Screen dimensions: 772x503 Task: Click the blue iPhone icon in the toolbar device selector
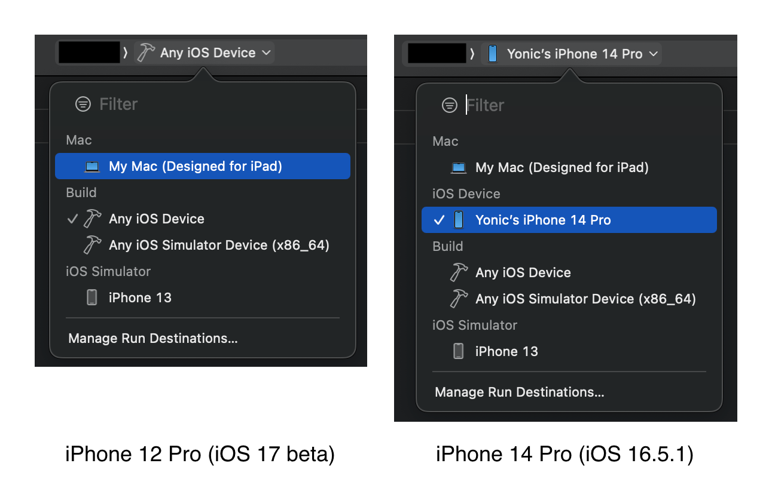click(x=492, y=54)
